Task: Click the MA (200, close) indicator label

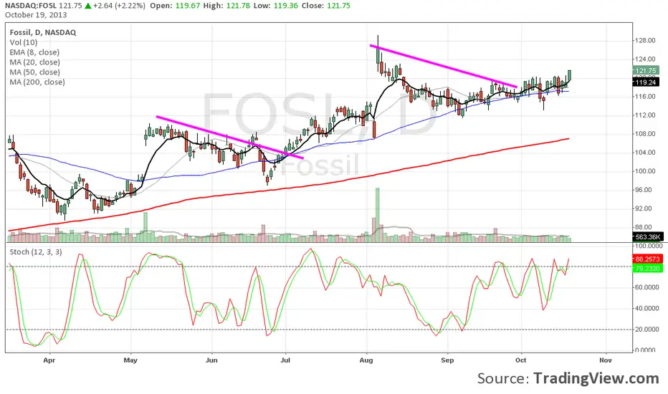Action: point(37,82)
